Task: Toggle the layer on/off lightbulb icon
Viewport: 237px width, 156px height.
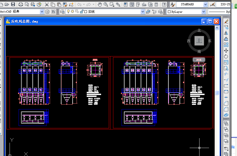Action: (x=68, y=11)
